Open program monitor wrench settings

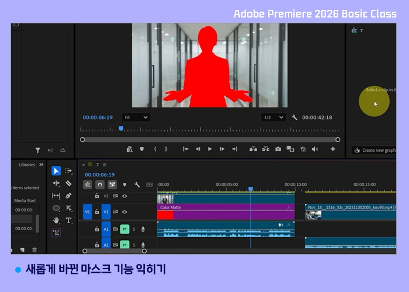[x=294, y=117]
